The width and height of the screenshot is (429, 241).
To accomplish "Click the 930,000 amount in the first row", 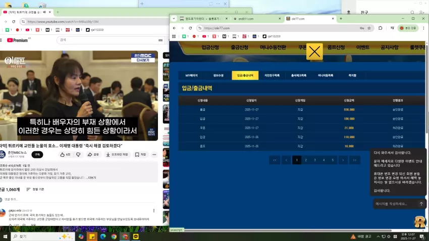I will coord(349,109).
